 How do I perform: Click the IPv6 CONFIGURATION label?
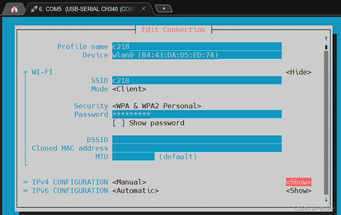[x=70, y=190]
